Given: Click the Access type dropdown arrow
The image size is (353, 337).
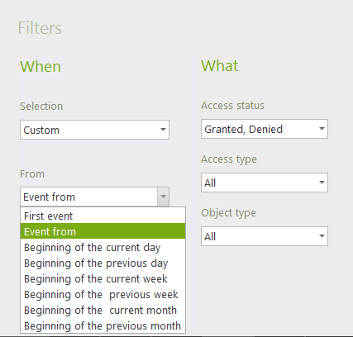Looking at the screenshot, I should click(322, 183).
